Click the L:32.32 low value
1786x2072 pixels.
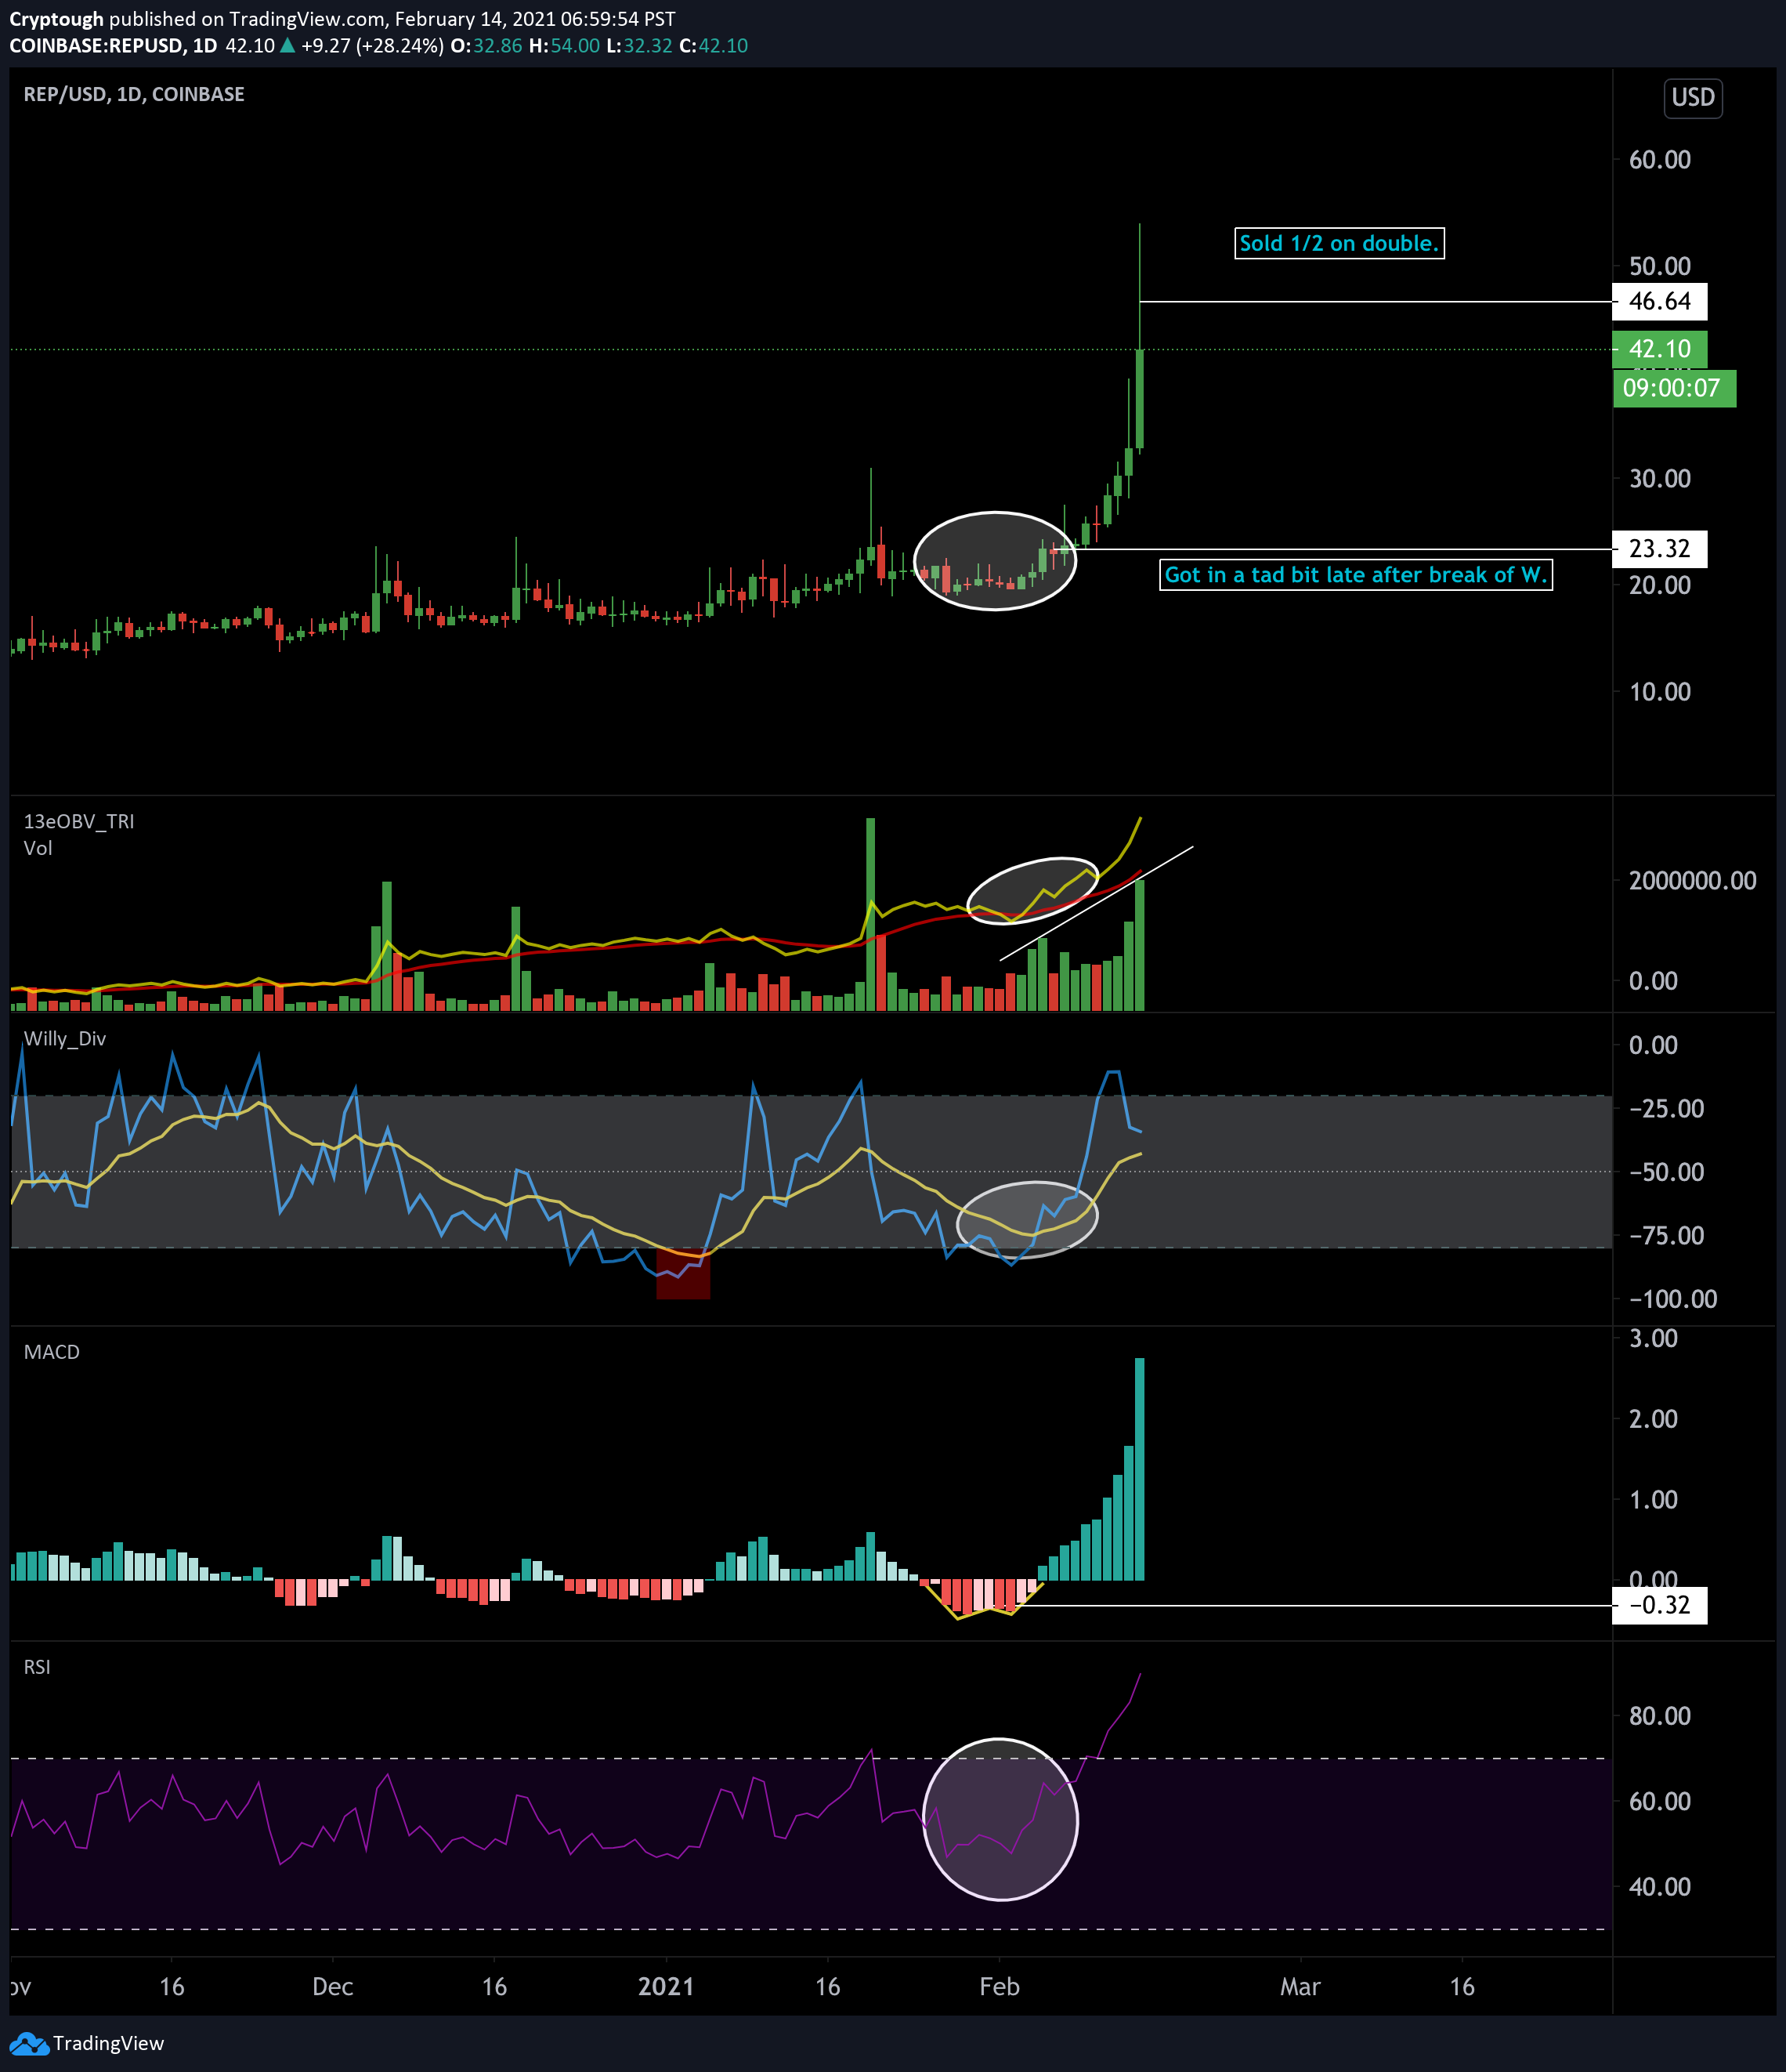[x=640, y=46]
